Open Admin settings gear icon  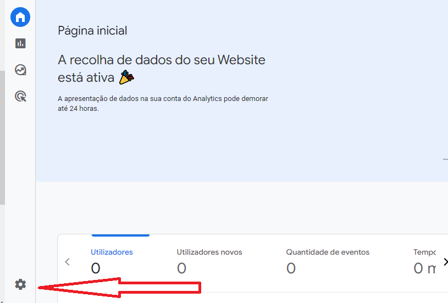[20, 284]
